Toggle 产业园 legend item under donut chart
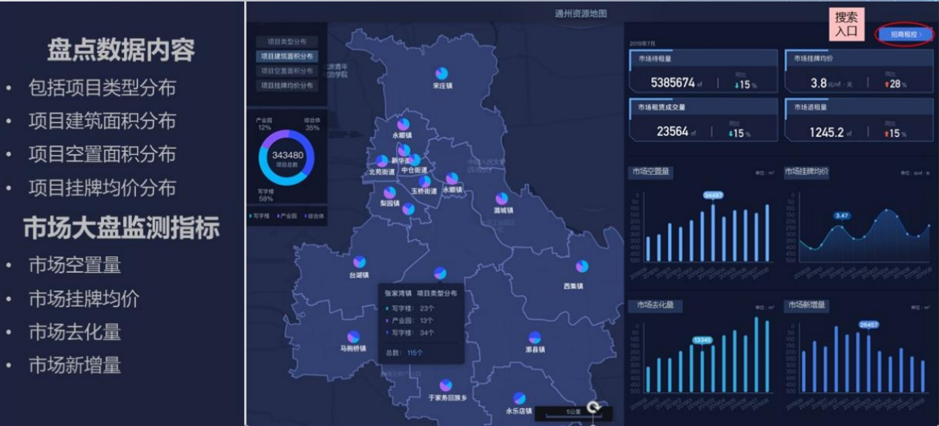The height and width of the screenshot is (426, 939). pos(286,216)
